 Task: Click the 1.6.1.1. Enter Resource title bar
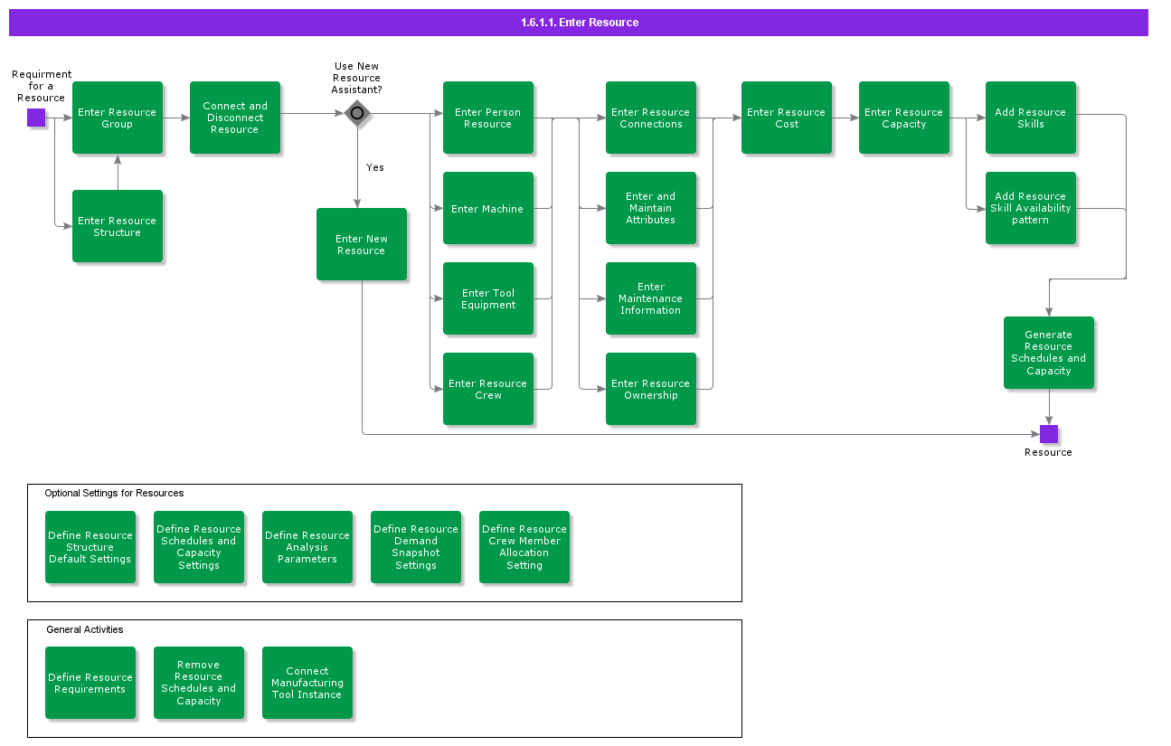click(x=579, y=23)
